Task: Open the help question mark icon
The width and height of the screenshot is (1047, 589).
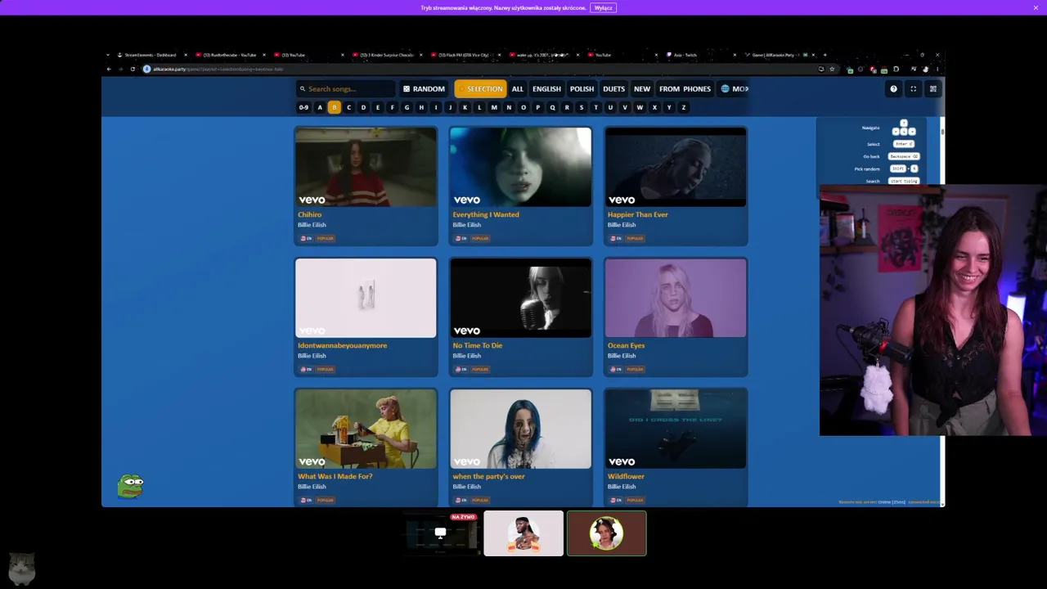Action: [893, 89]
